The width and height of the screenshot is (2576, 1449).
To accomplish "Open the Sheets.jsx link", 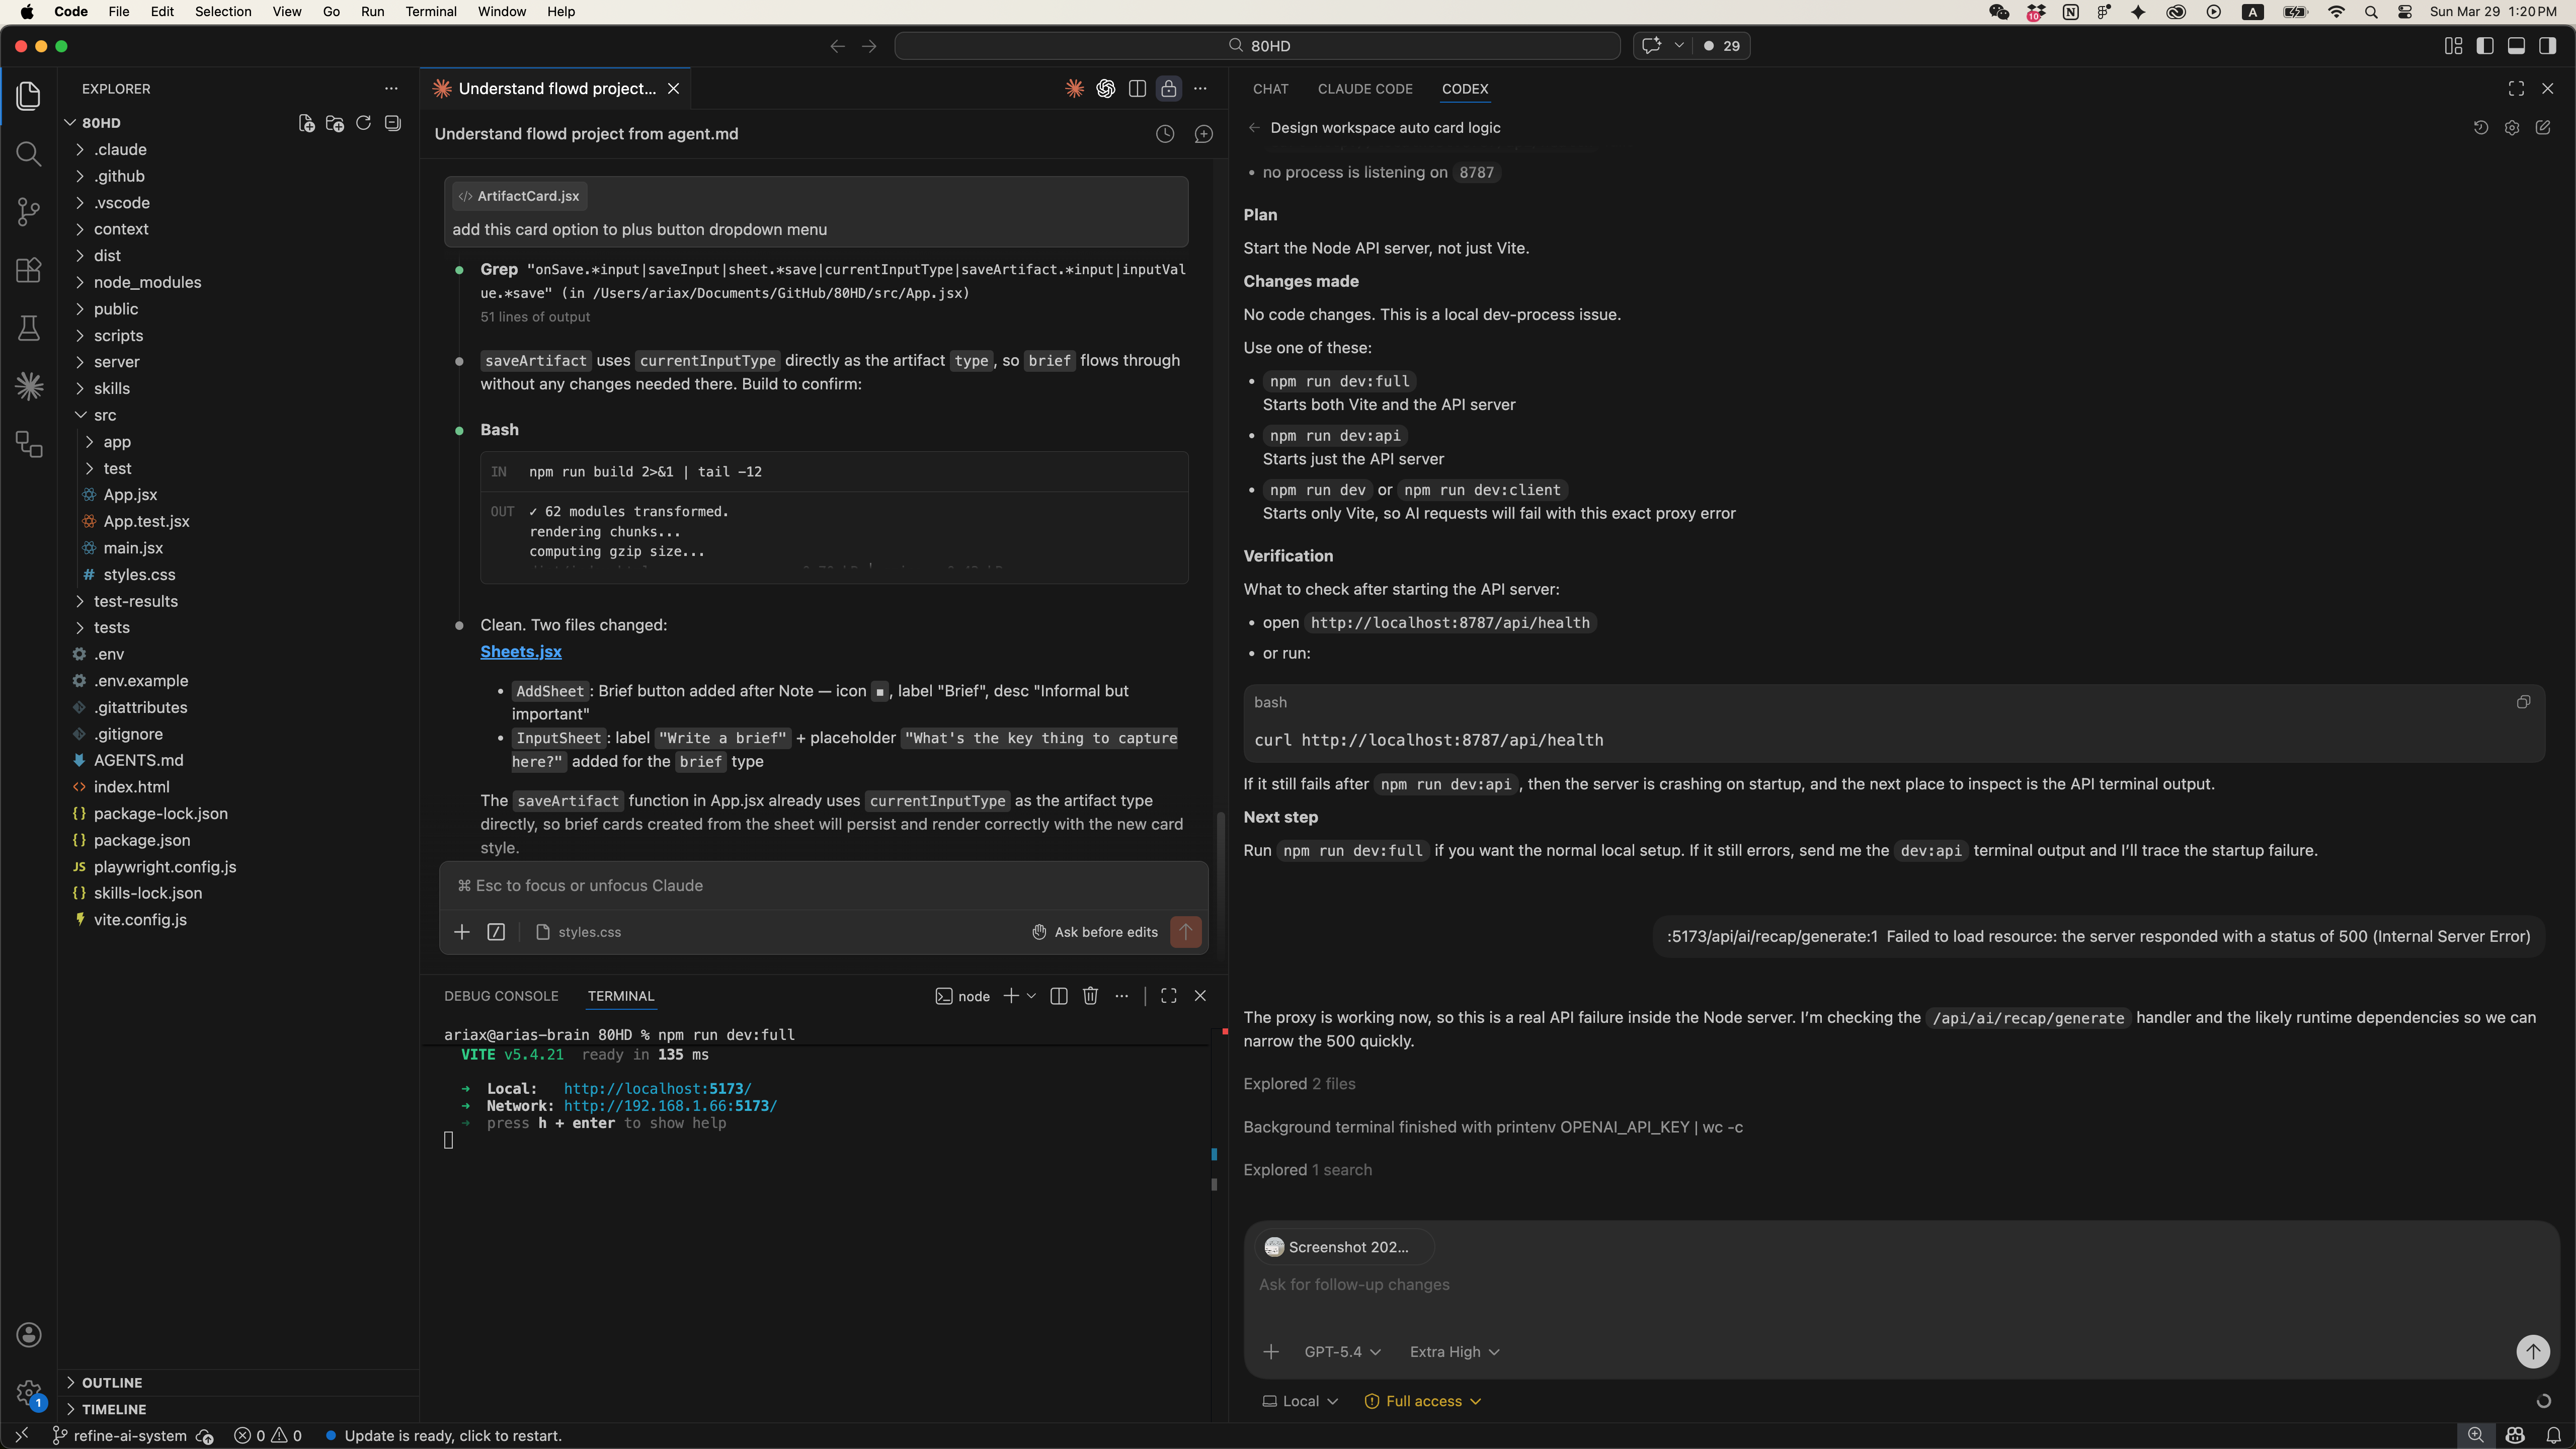I will 520,652.
